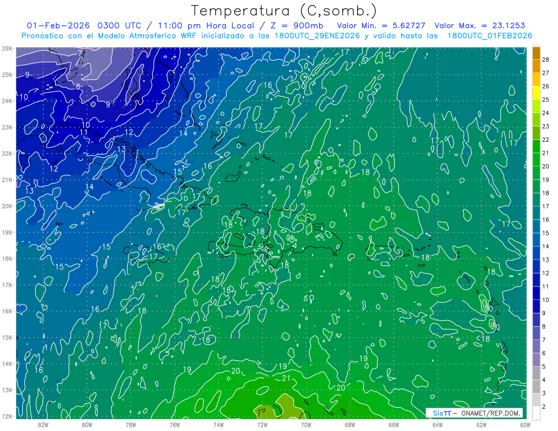
Task: Click the title "Temperatura (C,somb.)"
Action: [284, 11]
